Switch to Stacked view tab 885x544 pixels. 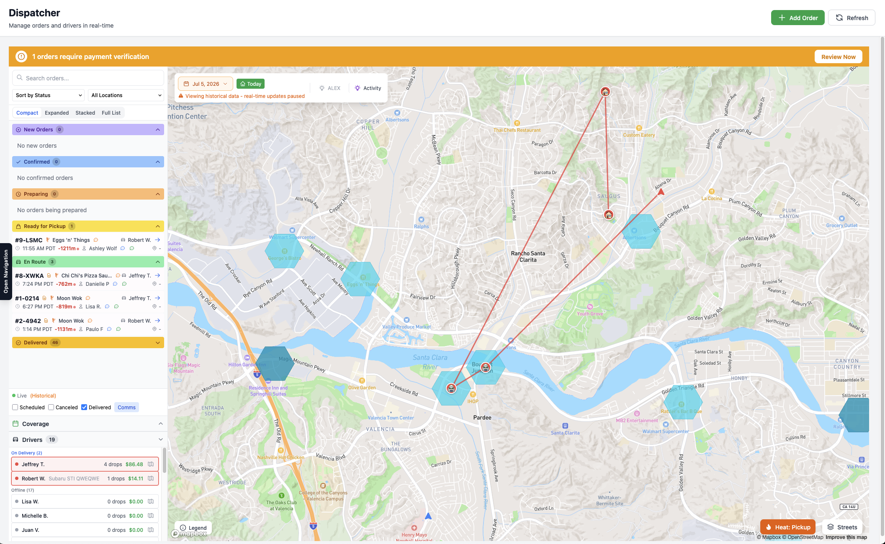85,113
